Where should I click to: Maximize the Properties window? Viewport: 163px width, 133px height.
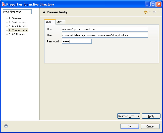coord(153,4)
